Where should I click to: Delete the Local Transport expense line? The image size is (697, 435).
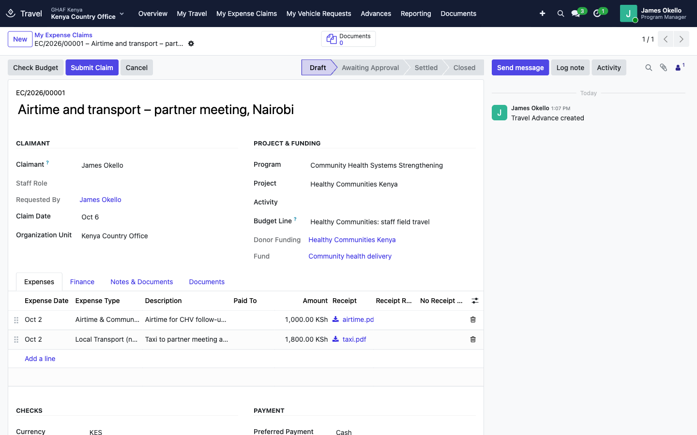pos(473,339)
